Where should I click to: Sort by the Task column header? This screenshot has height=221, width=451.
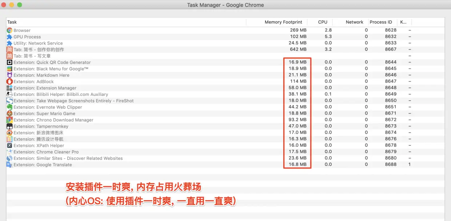[12, 22]
